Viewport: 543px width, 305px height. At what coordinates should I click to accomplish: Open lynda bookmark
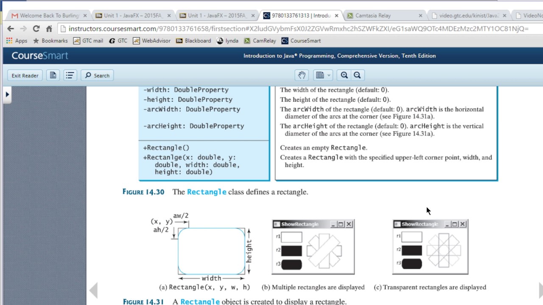pos(227,41)
